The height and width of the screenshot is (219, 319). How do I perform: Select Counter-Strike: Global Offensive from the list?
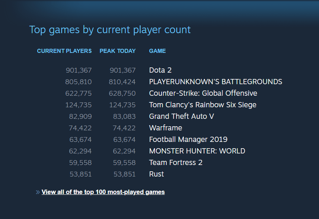tap(203, 93)
